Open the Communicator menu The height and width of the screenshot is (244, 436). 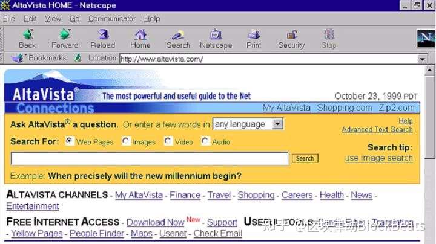(112, 19)
